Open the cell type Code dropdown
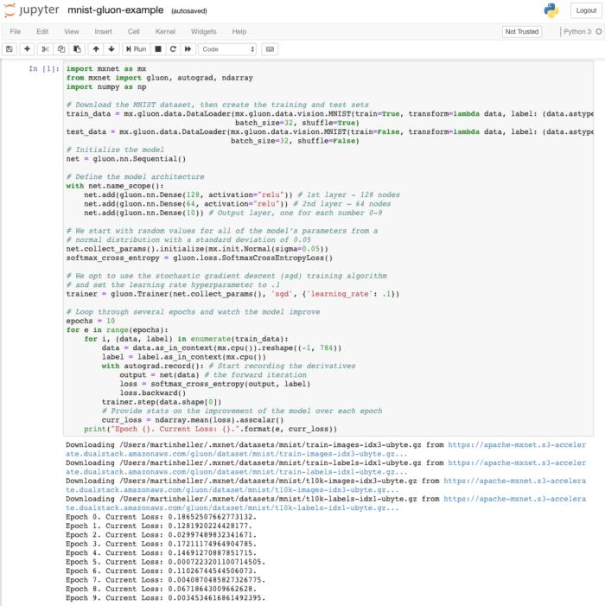The image size is (605, 606). pyautogui.click(x=227, y=49)
